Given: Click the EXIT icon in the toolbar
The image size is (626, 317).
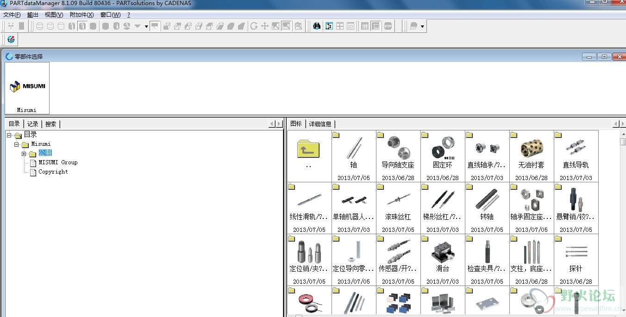Looking at the screenshot, I should 11,39.
